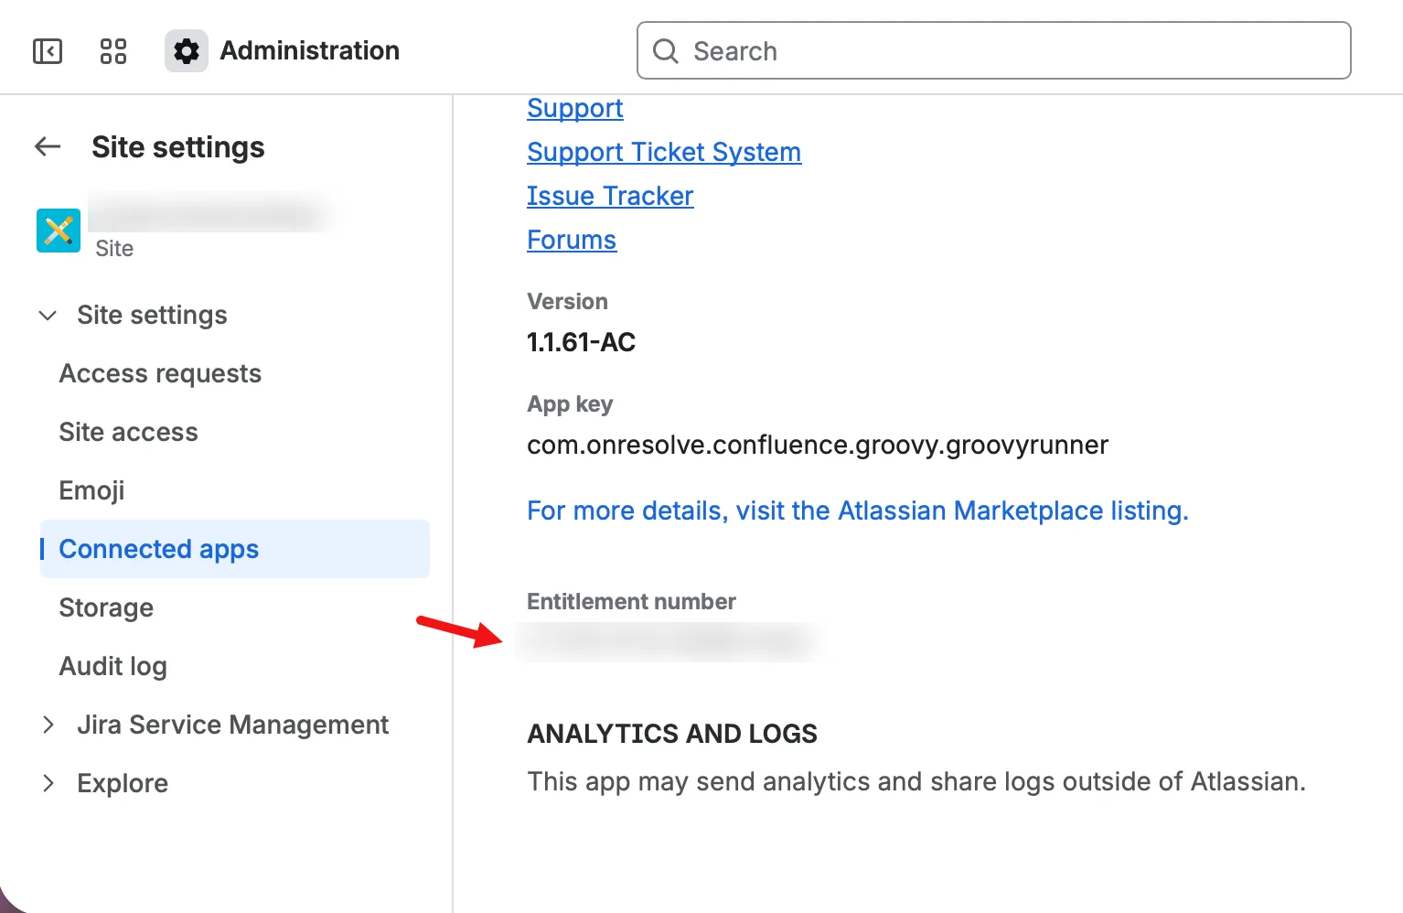
Task: Open the Support link
Action: 575,108
